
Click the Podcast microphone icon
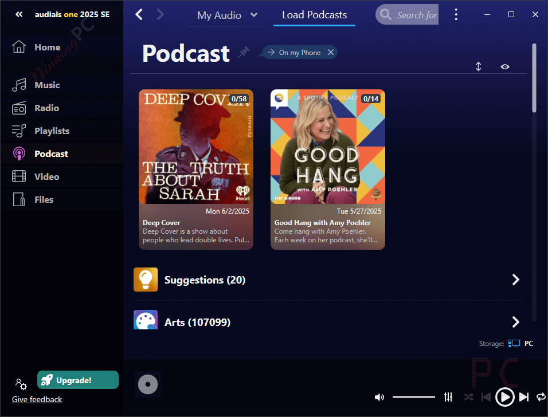[19, 154]
